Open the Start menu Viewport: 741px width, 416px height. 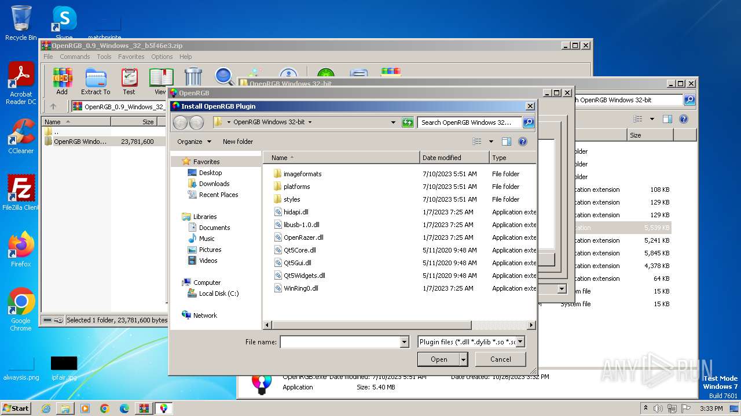[x=16, y=408]
